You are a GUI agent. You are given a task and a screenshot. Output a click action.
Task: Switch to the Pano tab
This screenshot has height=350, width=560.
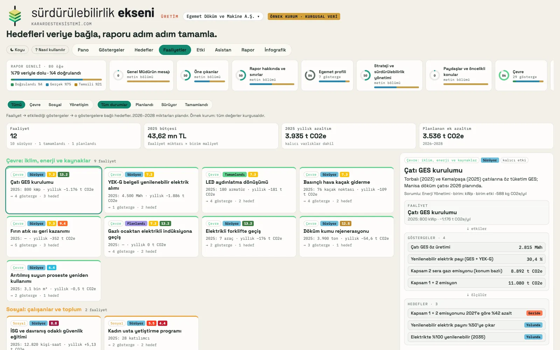pos(83,50)
